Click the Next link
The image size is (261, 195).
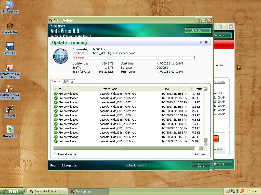142,165
